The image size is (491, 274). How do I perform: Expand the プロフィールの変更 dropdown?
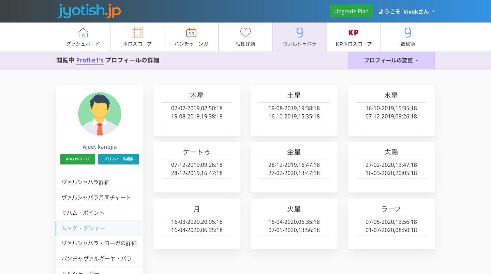pos(391,60)
